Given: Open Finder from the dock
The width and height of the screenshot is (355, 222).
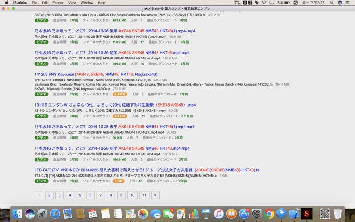Looking at the screenshot, I should click(x=17, y=214).
